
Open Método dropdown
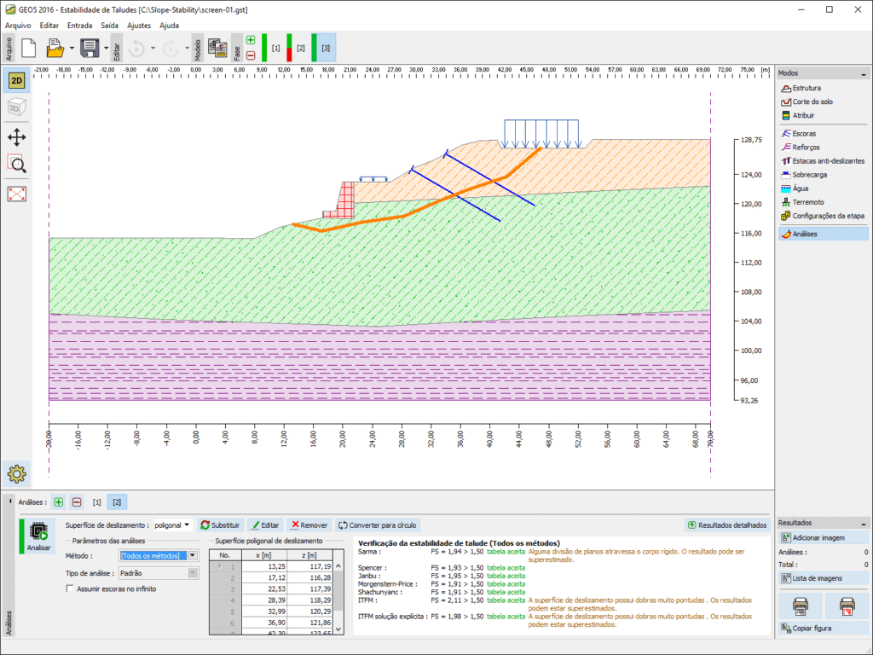pyautogui.click(x=159, y=555)
